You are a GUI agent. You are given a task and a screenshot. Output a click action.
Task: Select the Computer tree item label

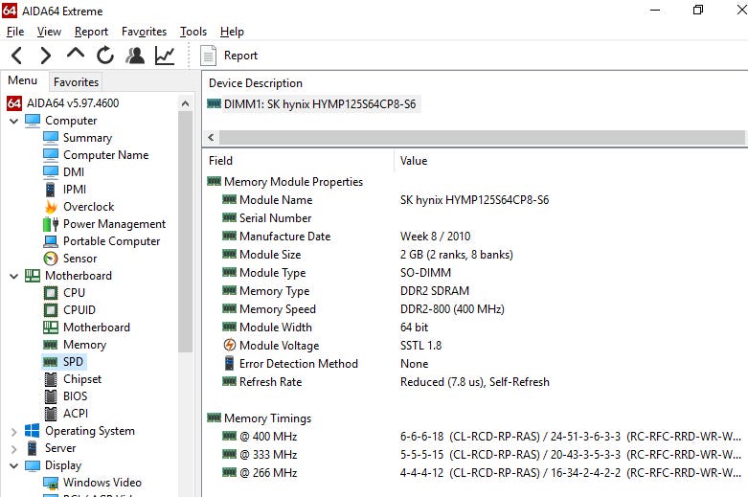click(71, 121)
